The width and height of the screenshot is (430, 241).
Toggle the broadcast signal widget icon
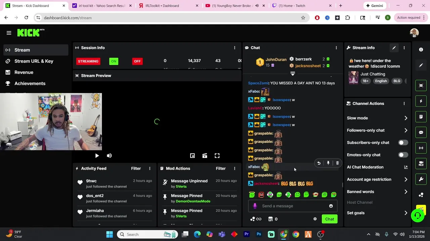[421, 148]
